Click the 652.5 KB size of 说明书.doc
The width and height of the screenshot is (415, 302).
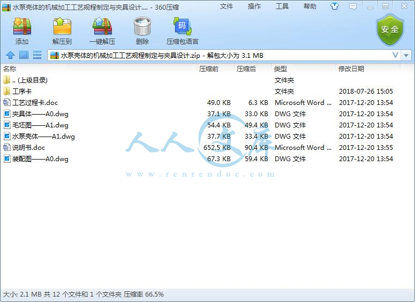(217, 148)
